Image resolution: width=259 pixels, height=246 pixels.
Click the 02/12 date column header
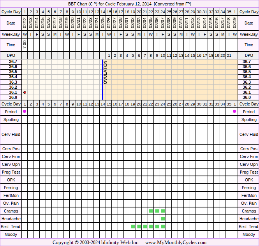pos(25,23)
